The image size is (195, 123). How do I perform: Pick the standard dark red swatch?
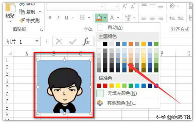[99, 86]
